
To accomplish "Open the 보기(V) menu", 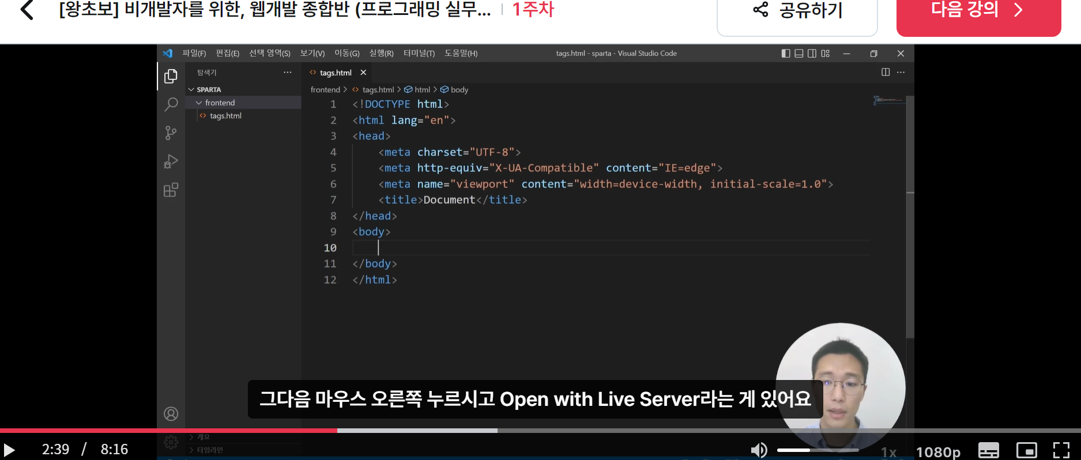I will (x=312, y=54).
